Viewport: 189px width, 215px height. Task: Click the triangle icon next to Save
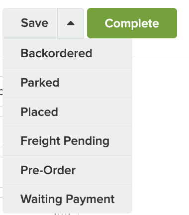[71, 23]
